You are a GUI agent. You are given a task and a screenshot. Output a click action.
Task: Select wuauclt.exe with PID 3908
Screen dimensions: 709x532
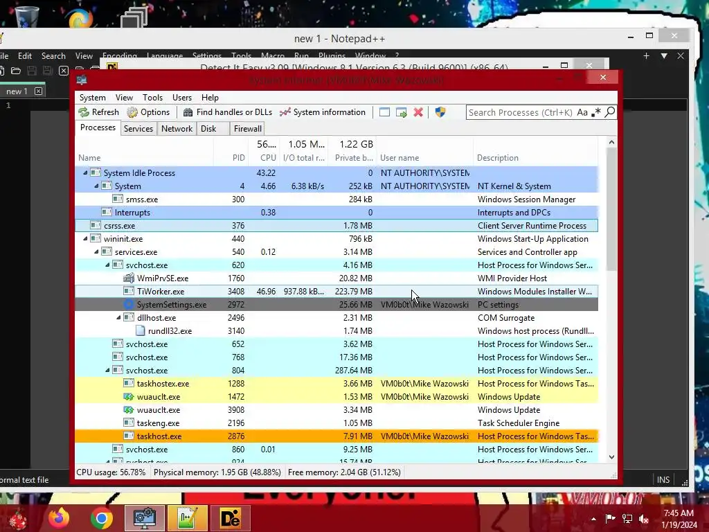point(336,409)
